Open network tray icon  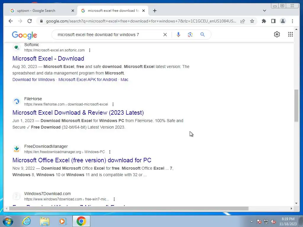266,222
